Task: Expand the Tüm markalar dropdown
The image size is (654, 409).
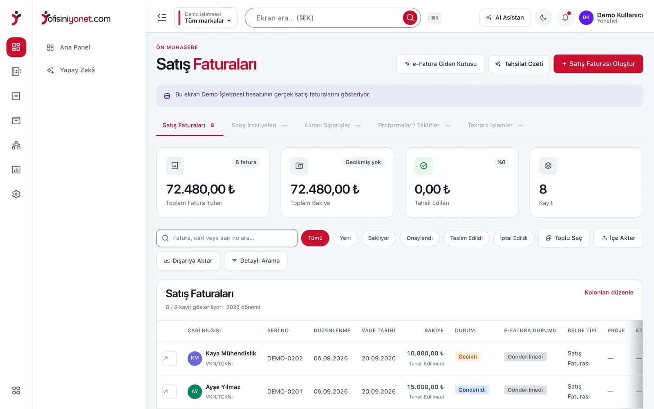Action: (x=206, y=18)
